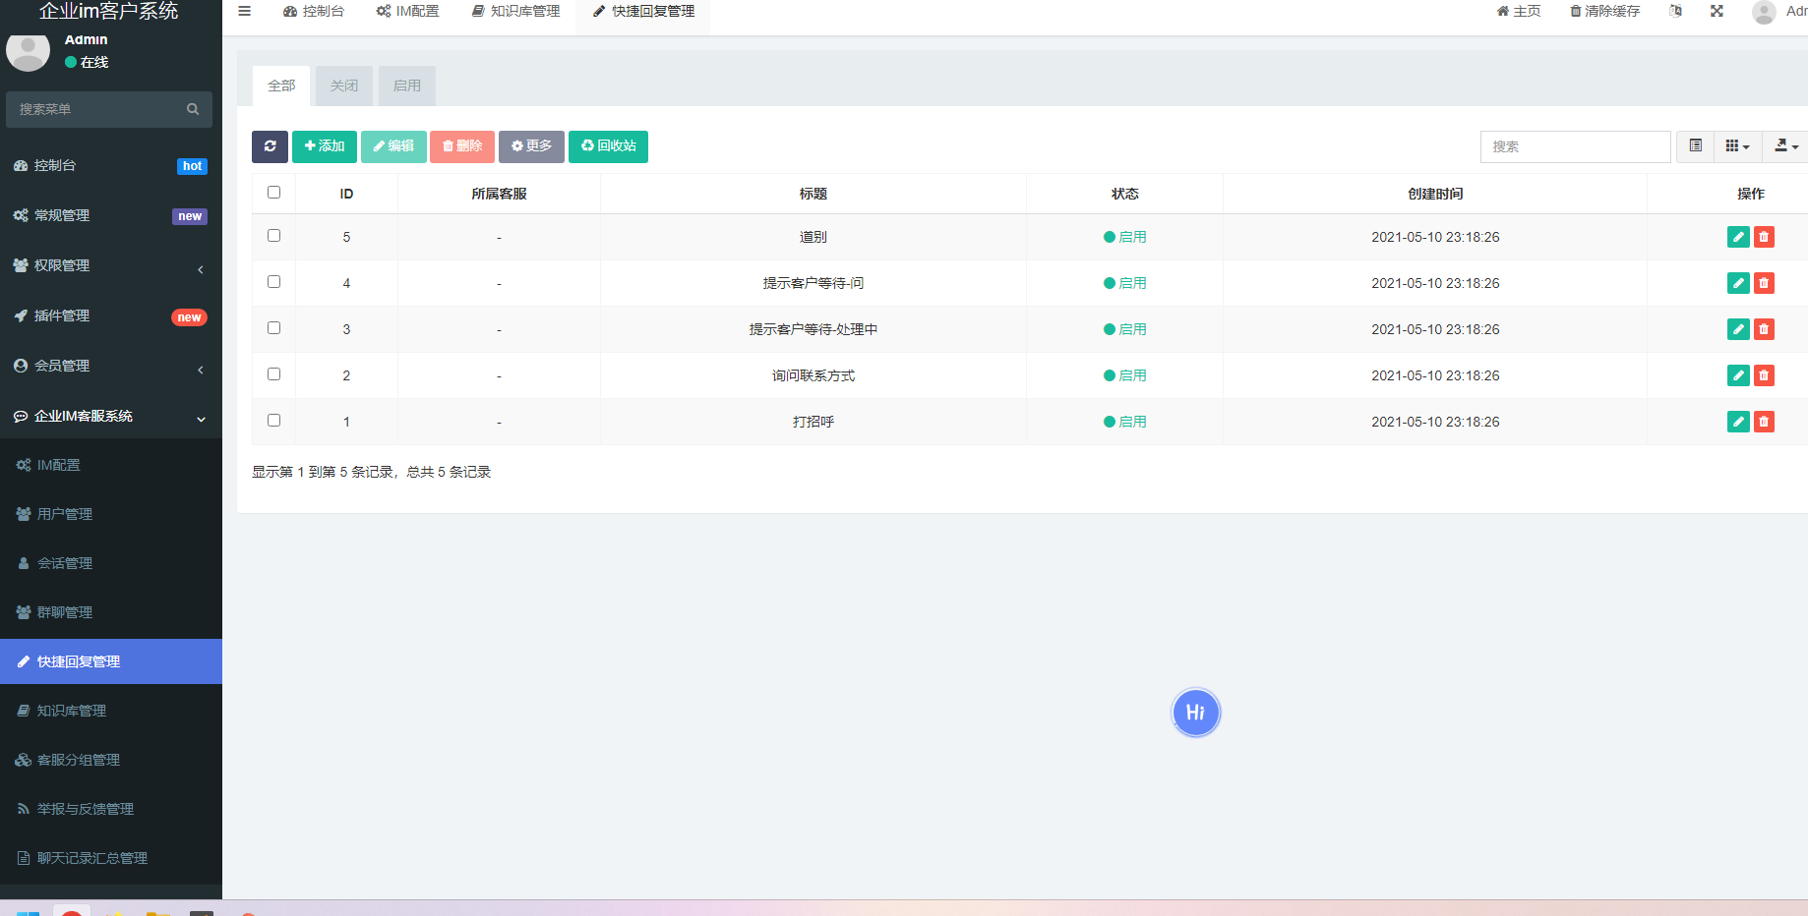Click the 删除 toolbar button
The width and height of the screenshot is (1808, 916).
point(462,146)
